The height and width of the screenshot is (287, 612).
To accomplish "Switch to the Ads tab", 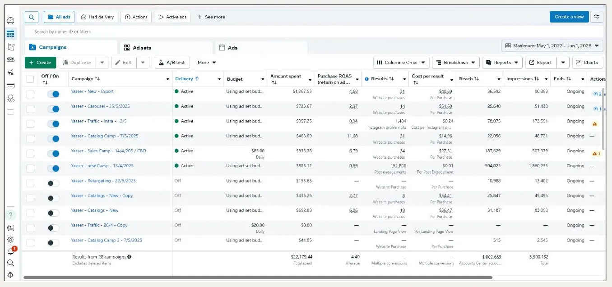I will click(x=261, y=48).
